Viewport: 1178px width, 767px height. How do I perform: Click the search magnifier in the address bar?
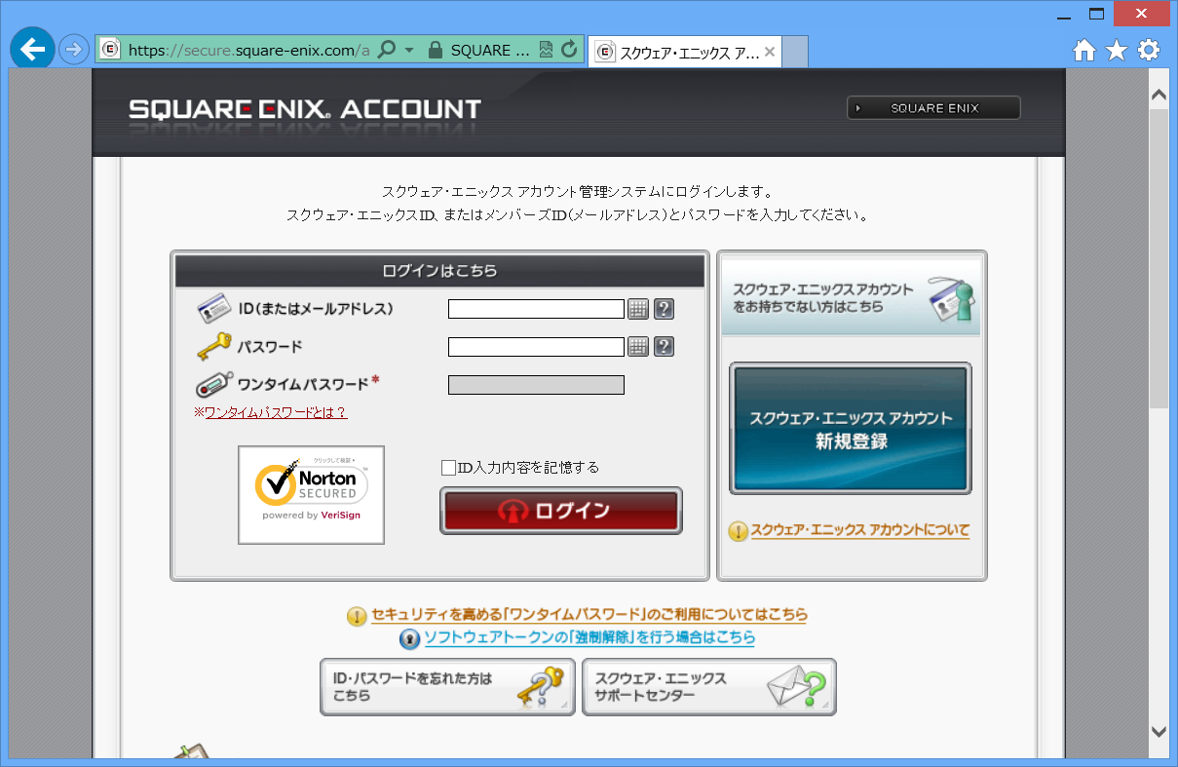tap(386, 50)
